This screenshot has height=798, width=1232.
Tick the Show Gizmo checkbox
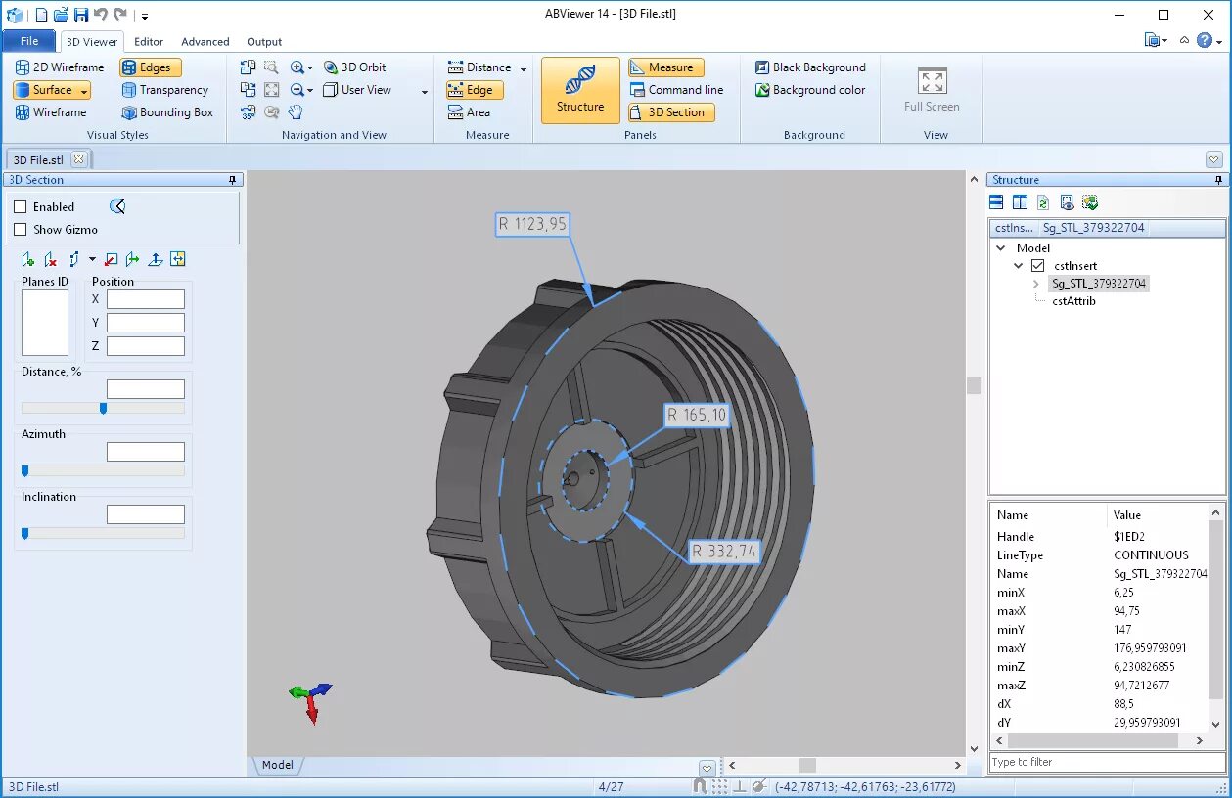tap(21, 230)
